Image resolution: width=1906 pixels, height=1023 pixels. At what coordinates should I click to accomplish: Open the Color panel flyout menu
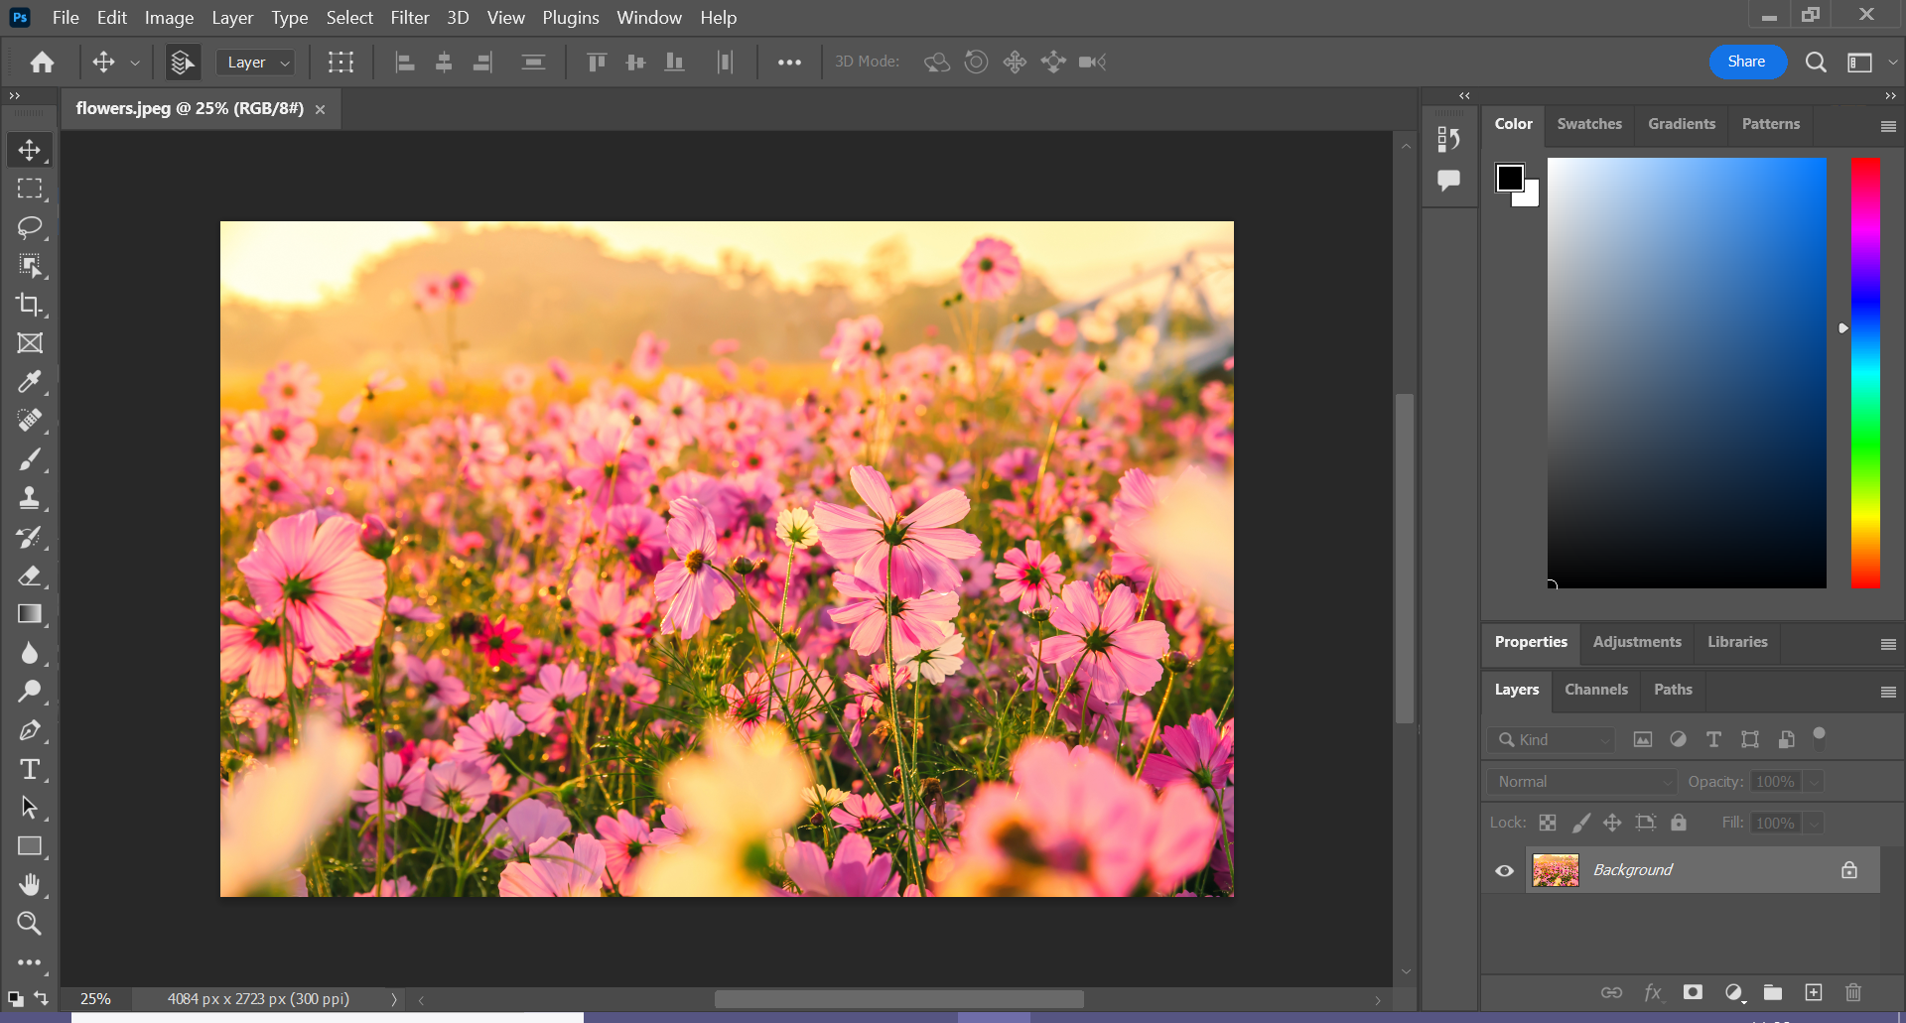1888,126
